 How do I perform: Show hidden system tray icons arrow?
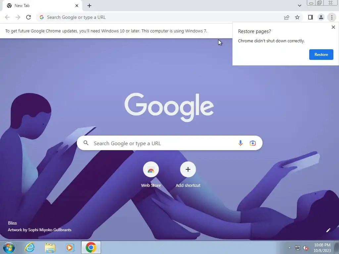pos(289,248)
